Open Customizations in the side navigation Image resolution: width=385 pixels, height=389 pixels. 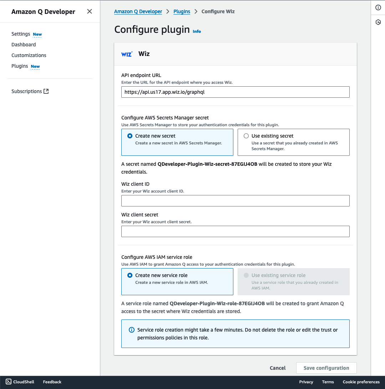29,55
